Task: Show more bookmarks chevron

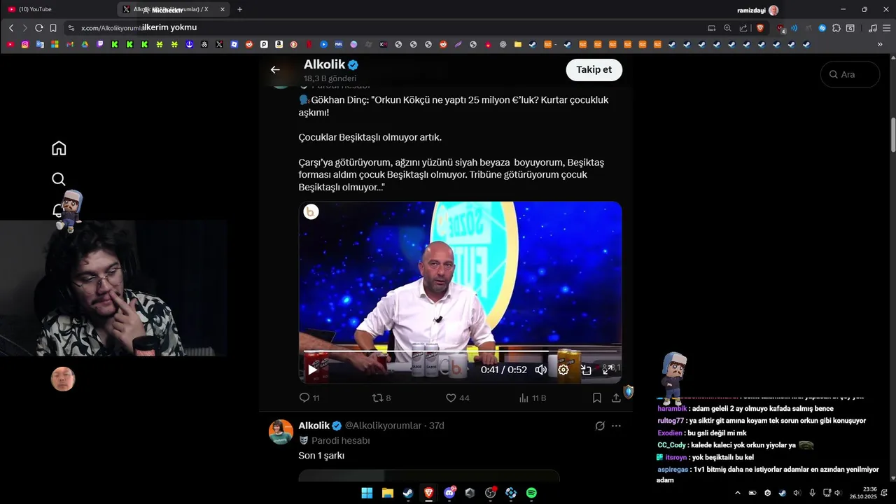Action: point(880,44)
